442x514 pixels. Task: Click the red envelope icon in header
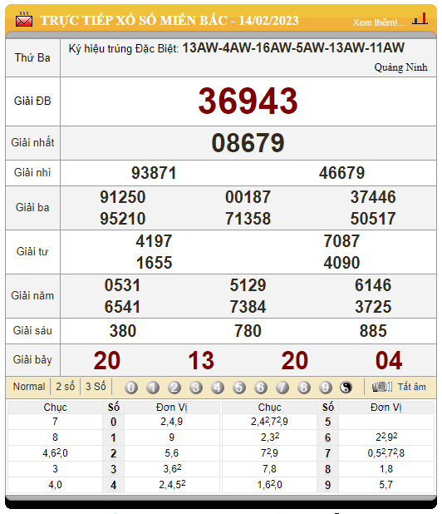click(24, 20)
